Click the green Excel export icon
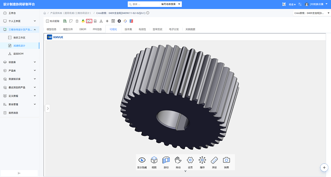This screenshot has width=331, height=177. point(65,21)
